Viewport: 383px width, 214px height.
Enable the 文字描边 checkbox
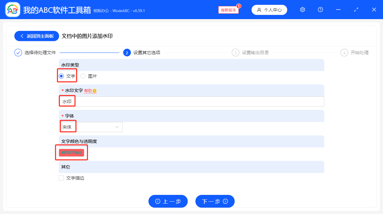tap(61, 178)
